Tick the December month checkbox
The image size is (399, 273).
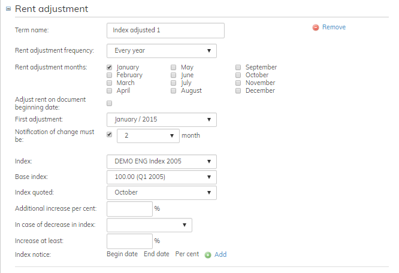click(238, 91)
